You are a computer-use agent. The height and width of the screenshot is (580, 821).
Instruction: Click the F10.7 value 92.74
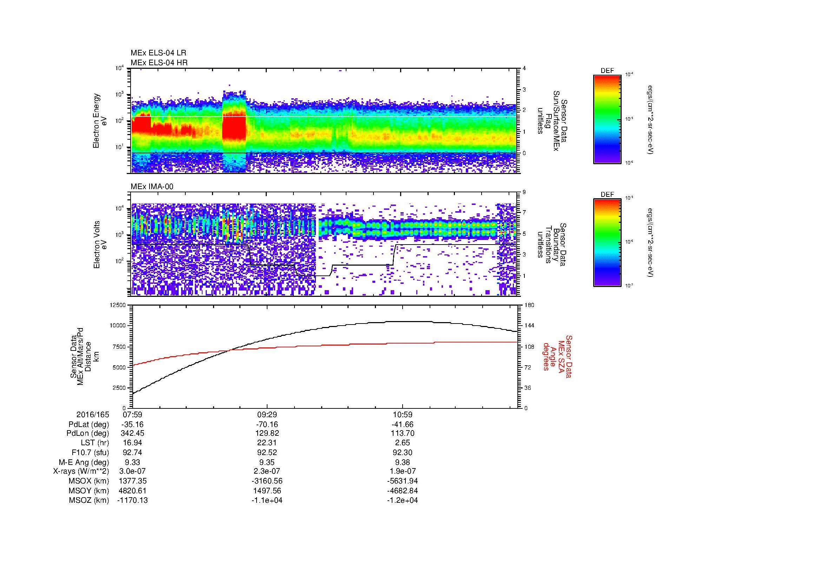(x=132, y=452)
